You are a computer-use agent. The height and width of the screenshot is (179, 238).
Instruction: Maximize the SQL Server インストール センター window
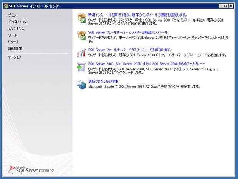[x=226, y=6]
